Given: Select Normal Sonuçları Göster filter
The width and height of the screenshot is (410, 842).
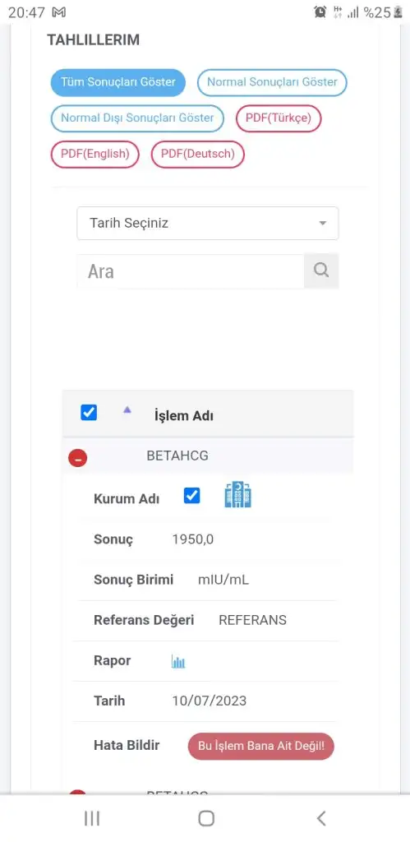Looking at the screenshot, I should [272, 82].
